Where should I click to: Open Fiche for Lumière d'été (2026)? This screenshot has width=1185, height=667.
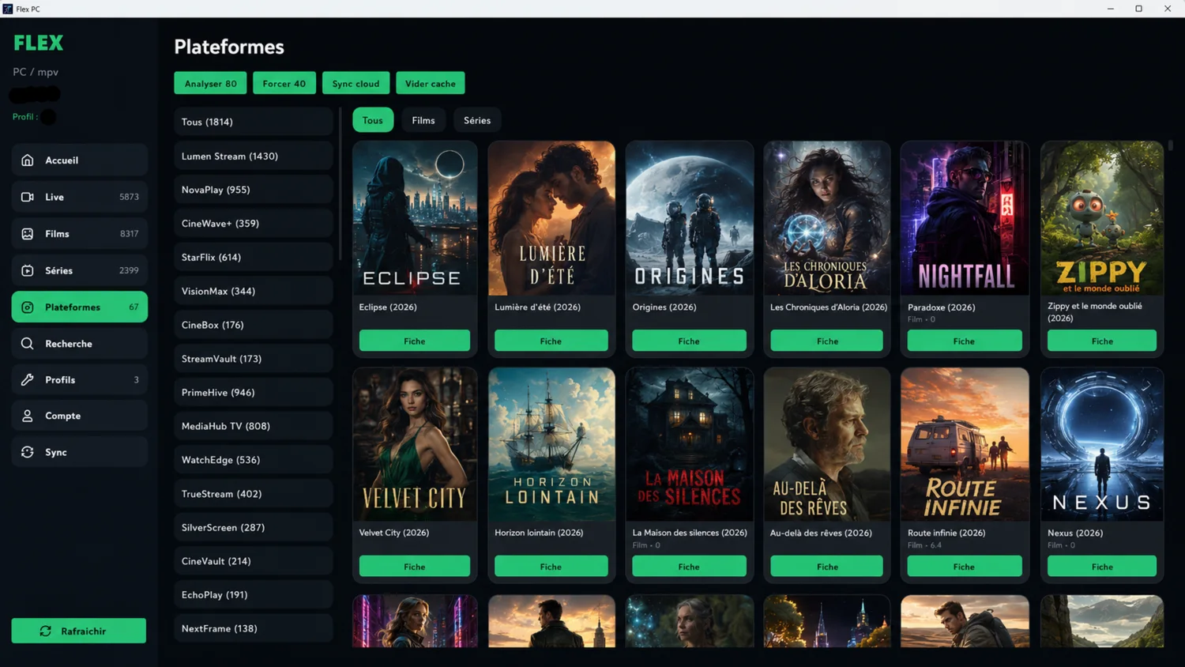coord(551,341)
